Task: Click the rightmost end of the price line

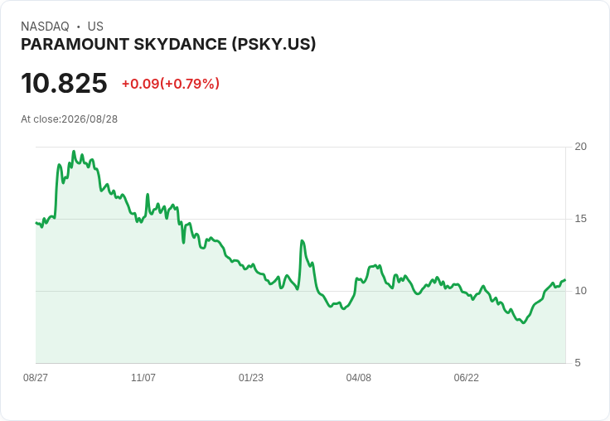Action: [x=565, y=280]
